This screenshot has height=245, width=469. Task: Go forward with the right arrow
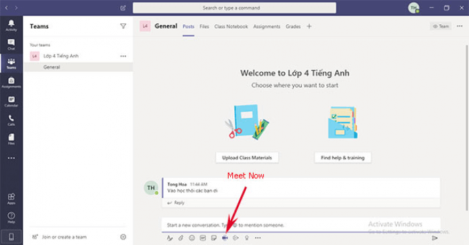(16, 8)
